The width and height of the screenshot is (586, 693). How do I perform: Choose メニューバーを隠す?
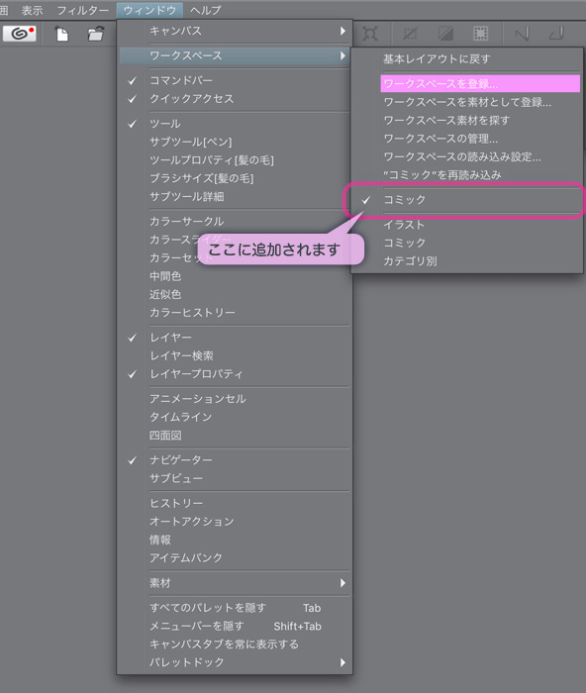point(236,627)
